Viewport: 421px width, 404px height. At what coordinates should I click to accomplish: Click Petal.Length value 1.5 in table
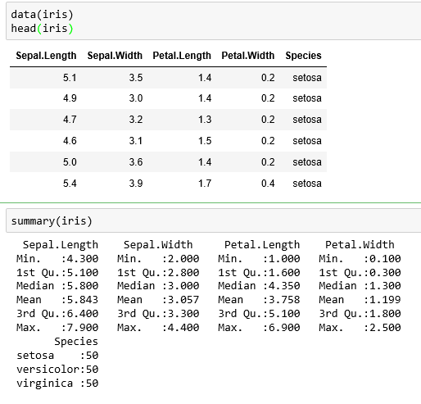205,141
